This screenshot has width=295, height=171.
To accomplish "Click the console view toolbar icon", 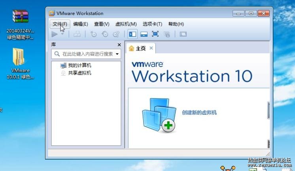I will [183, 34].
